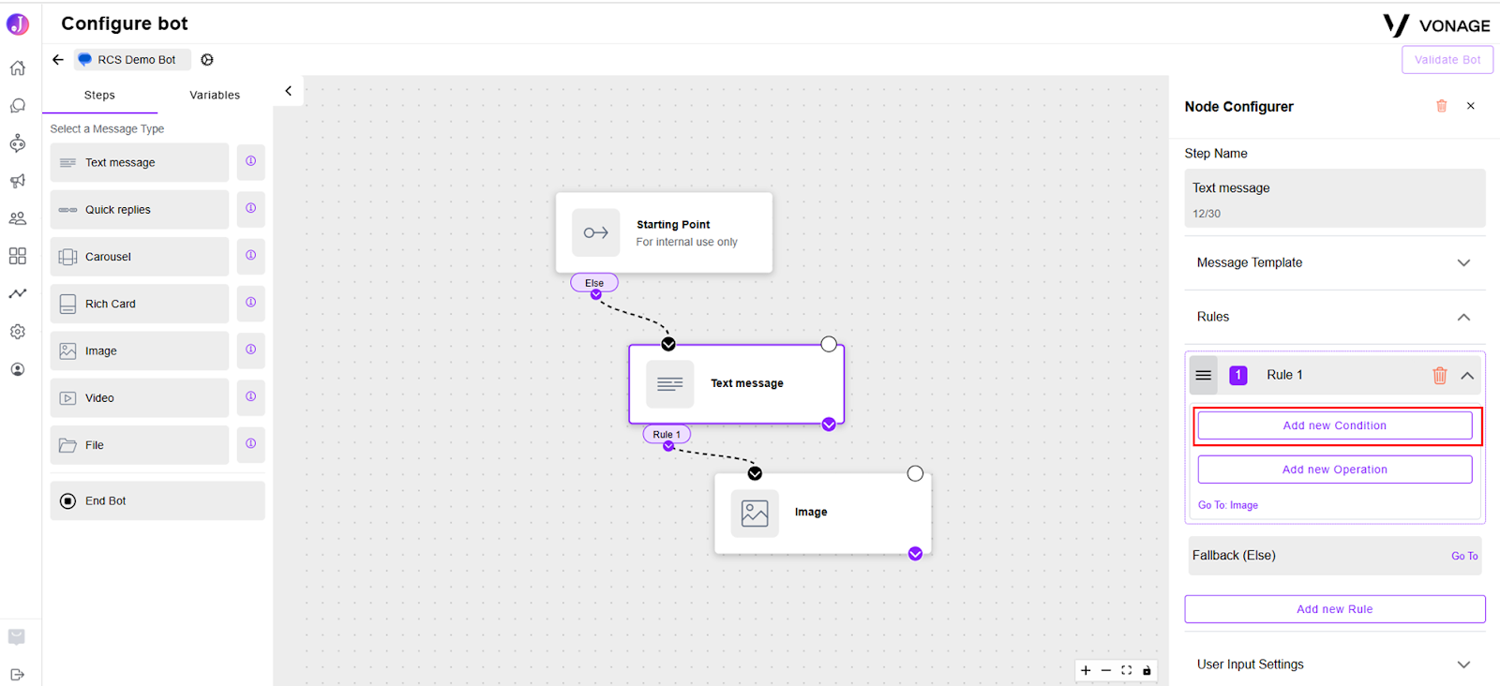Delete node via trash icon in Node Configurer header
1500x686 pixels.
(x=1442, y=106)
